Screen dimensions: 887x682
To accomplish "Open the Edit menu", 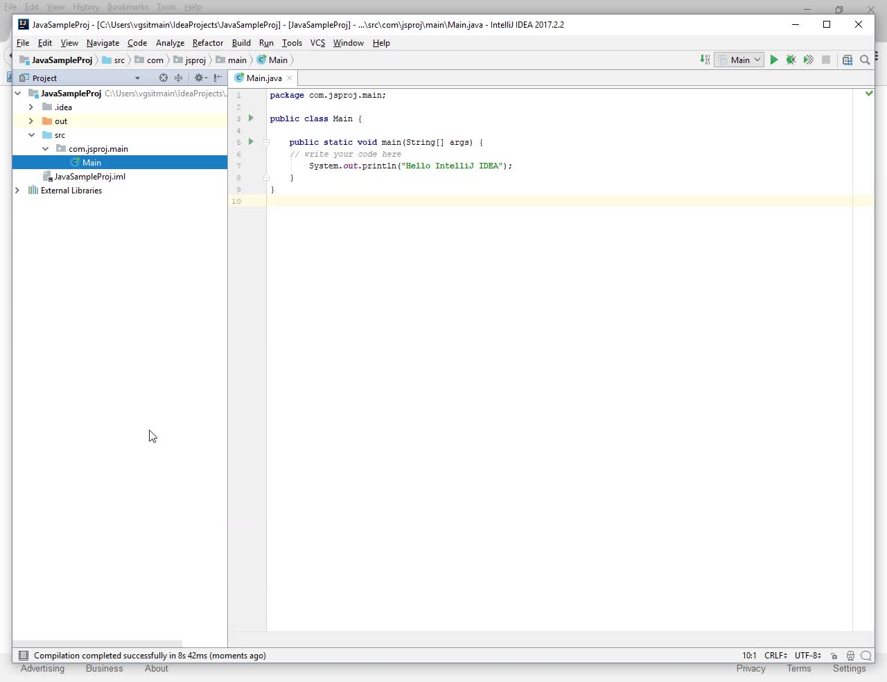I will pyautogui.click(x=45, y=43).
